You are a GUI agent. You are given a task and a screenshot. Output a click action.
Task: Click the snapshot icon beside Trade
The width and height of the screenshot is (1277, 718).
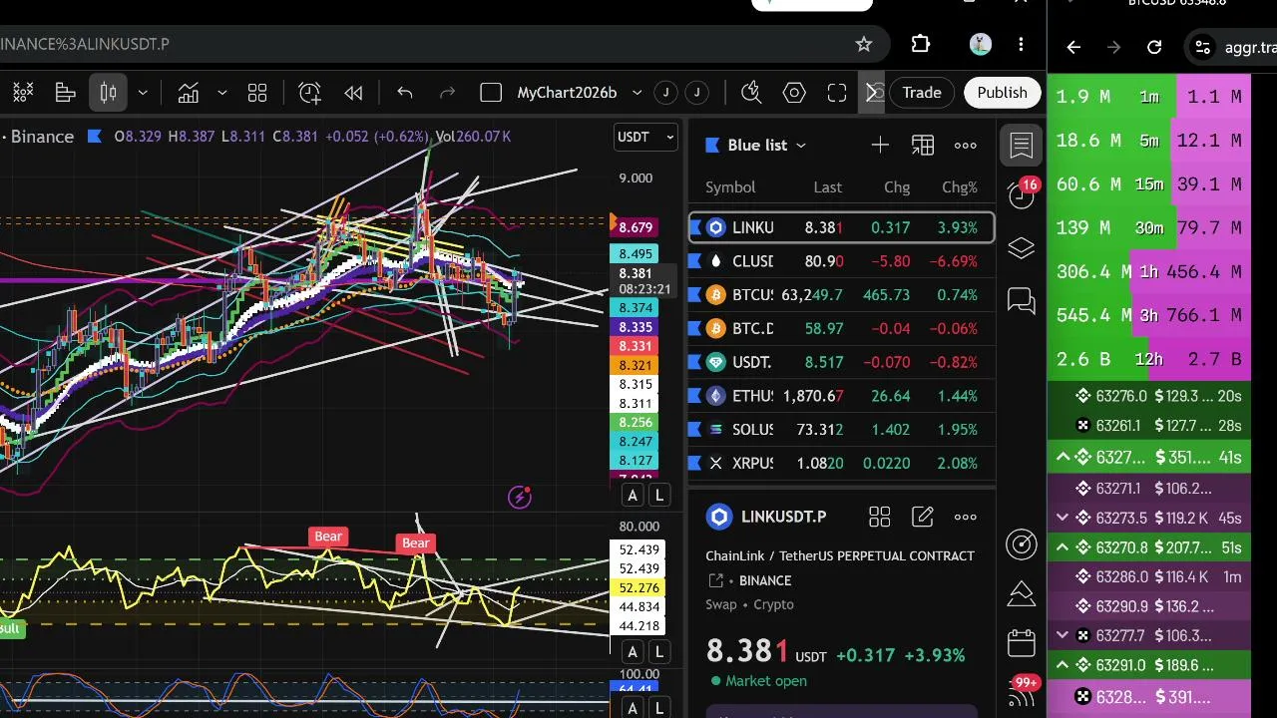coord(873,93)
